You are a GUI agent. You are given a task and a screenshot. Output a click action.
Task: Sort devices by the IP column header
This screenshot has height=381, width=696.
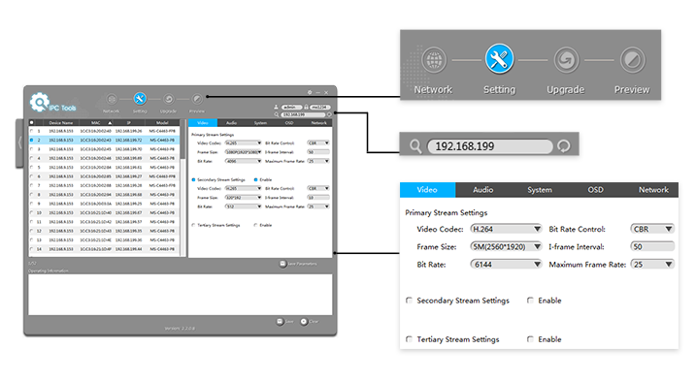click(x=129, y=123)
